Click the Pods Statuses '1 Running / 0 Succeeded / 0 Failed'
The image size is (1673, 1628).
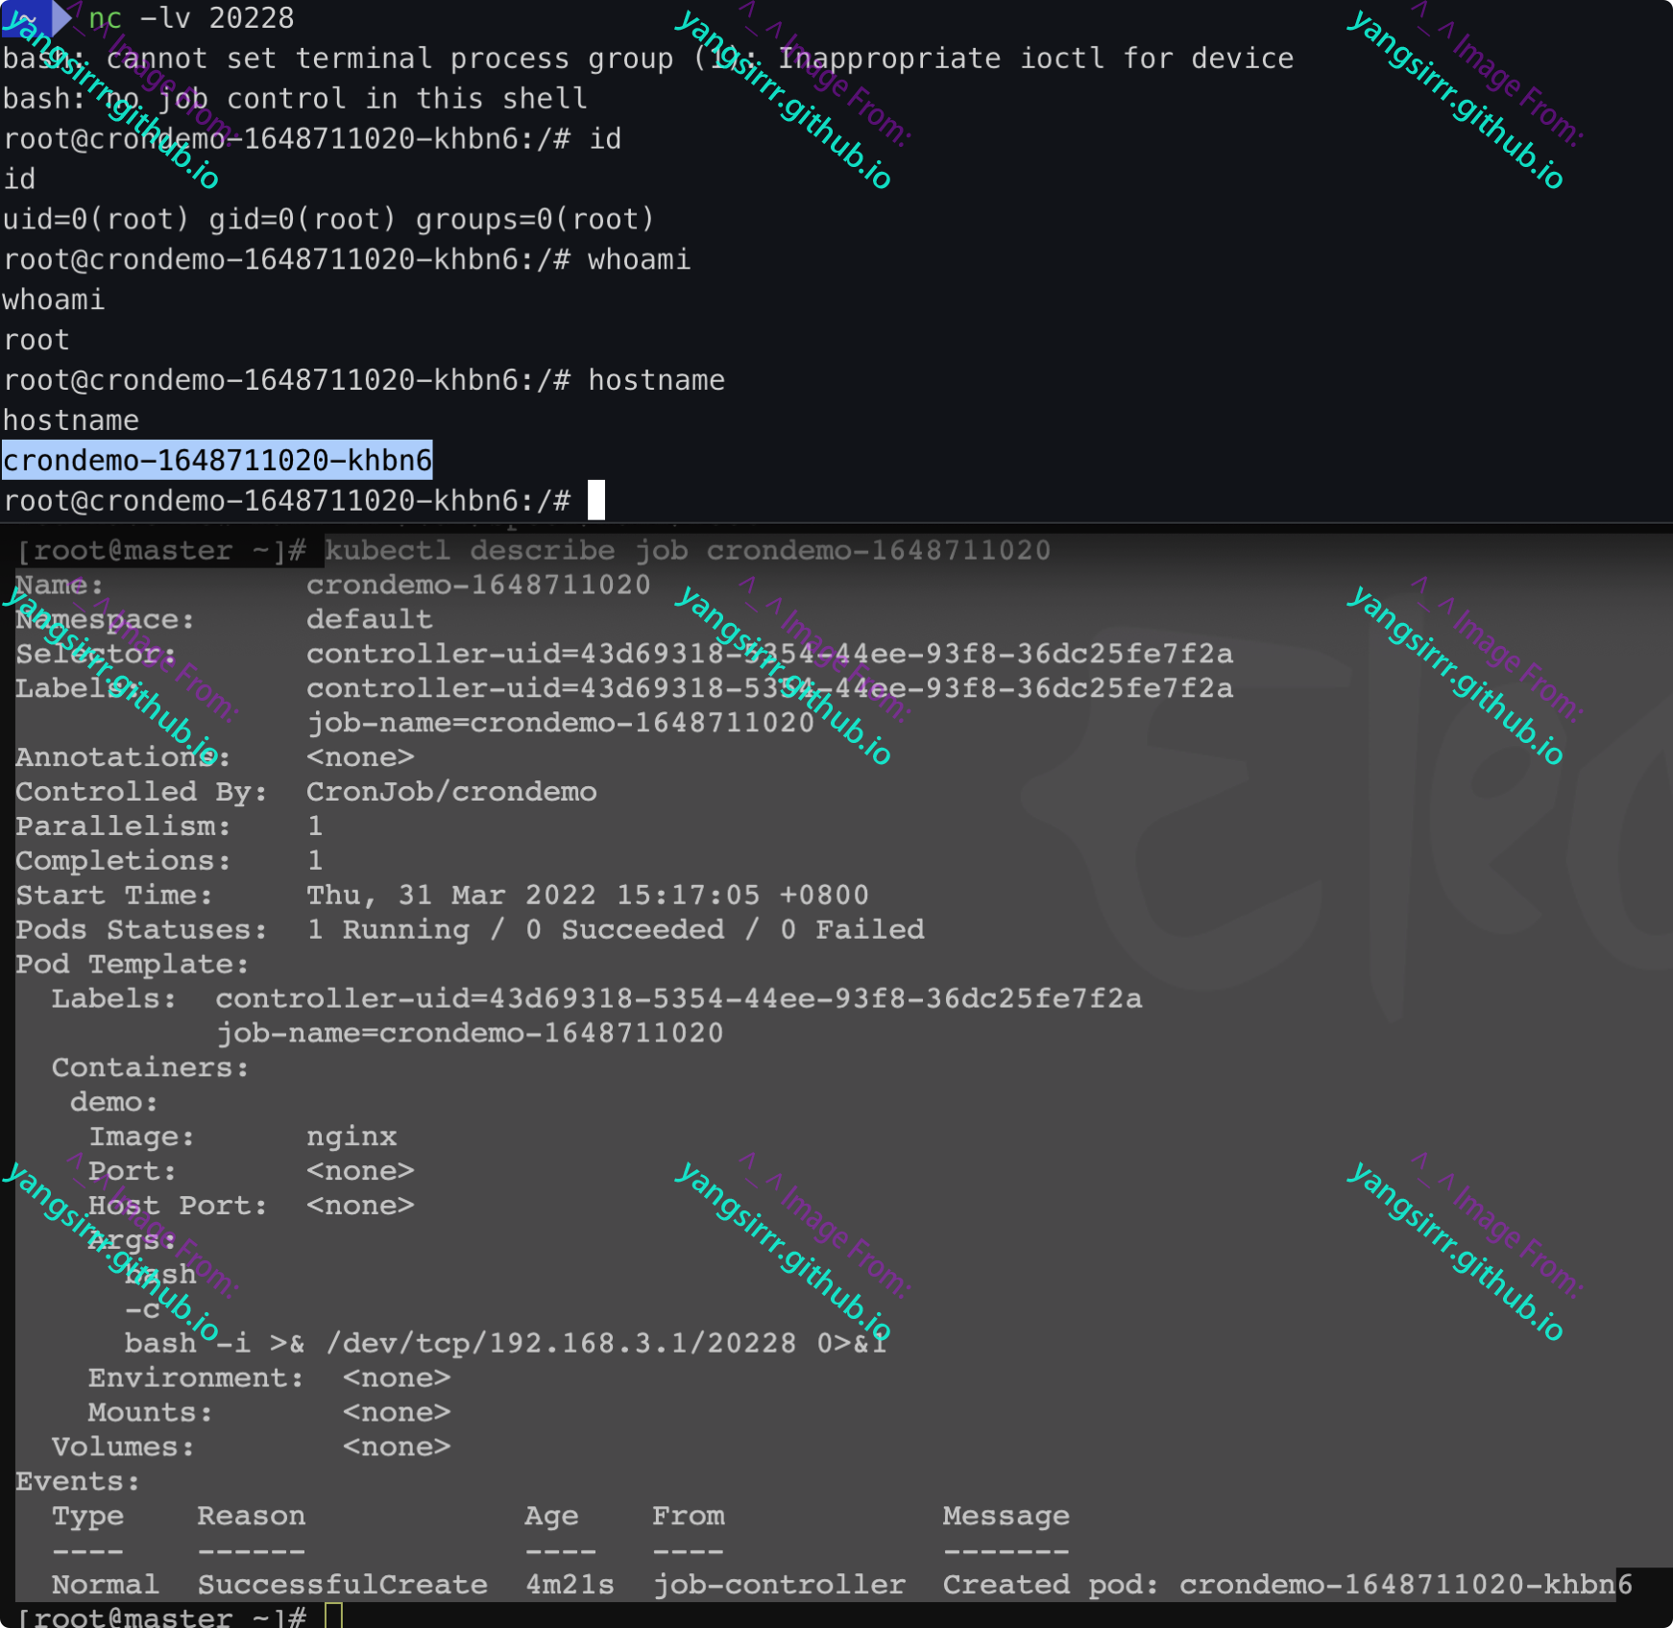click(616, 929)
